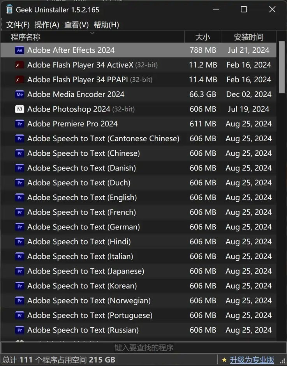Open the 操作(A) menu
This screenshot has height=366, width=287.
coord(47,25)
